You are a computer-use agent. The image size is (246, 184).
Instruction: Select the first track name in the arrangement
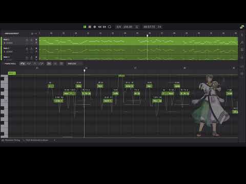click(x=6, y=39)
